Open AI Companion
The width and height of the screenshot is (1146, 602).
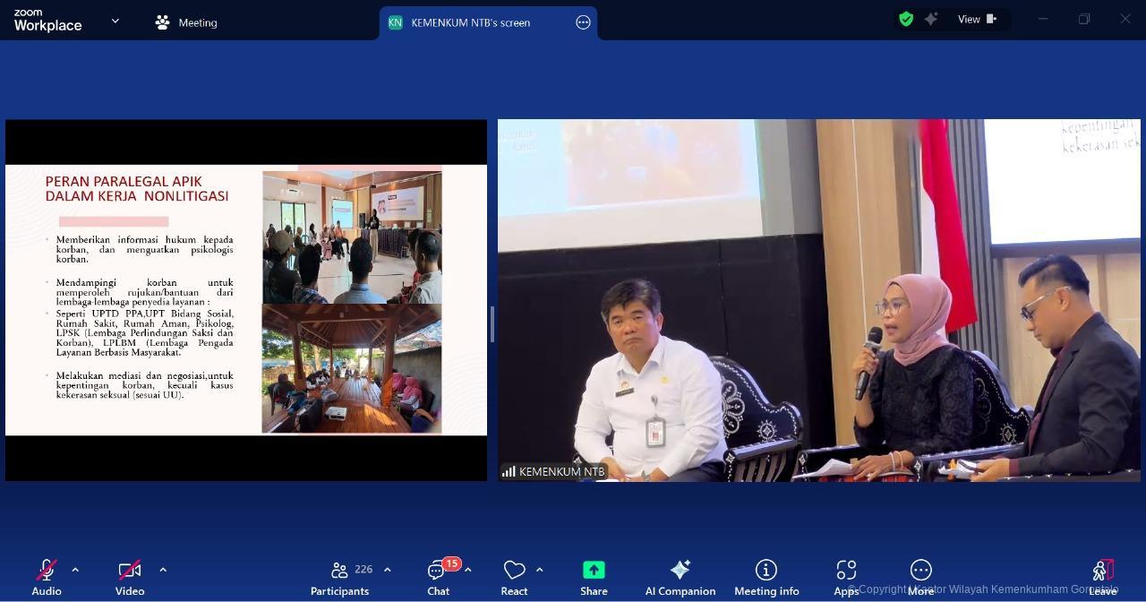tap(680, 577)
